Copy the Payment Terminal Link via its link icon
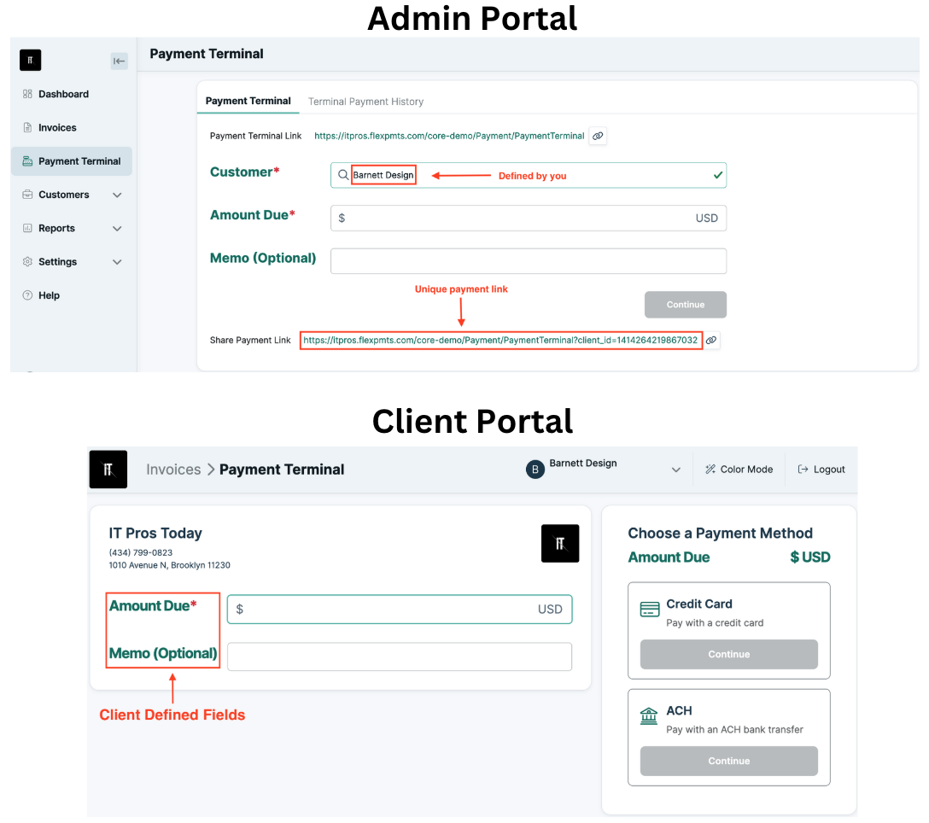Viewport: 929px width, 823px height. click(598, 136)
